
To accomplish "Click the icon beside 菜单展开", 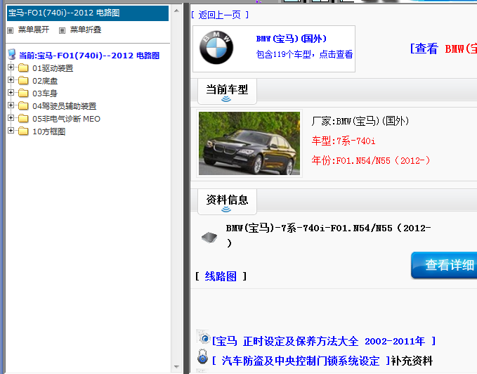I will pyautogui.click(x=11, y=30).
